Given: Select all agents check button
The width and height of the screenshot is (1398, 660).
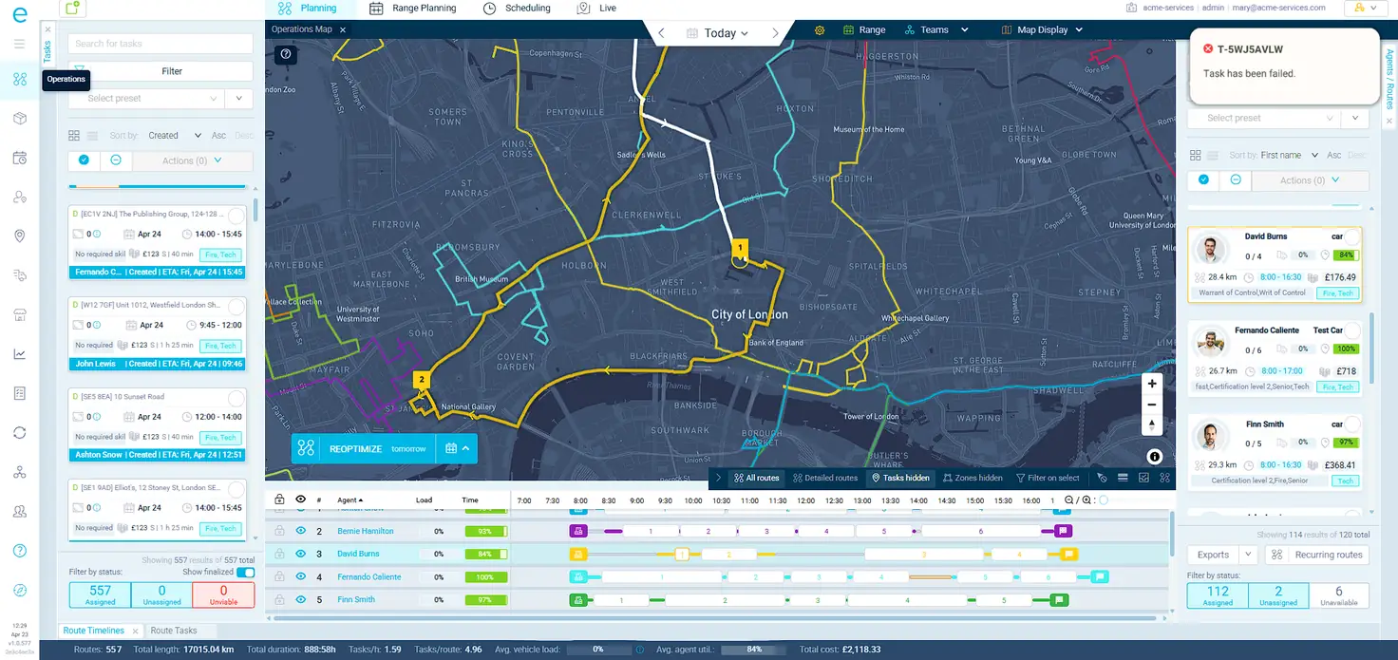Looking at the screenshot, I should coord(1203,180).
